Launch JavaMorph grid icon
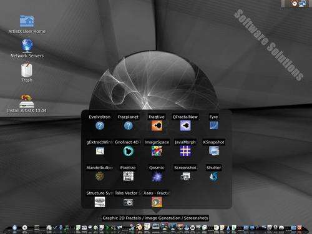The height and width of the screenshot is (234, 312). pos(185,151)
